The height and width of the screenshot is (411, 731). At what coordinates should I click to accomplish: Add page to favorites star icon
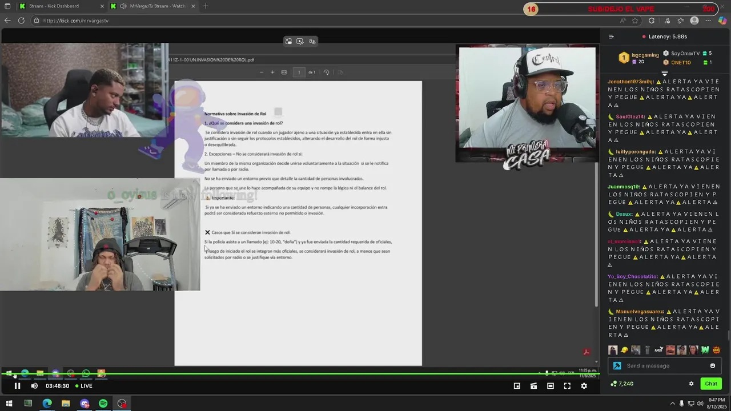click(635, 21)
